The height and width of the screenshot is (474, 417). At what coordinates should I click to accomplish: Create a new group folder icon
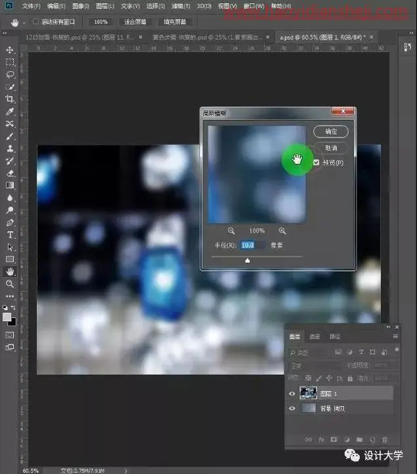[359, 440]
